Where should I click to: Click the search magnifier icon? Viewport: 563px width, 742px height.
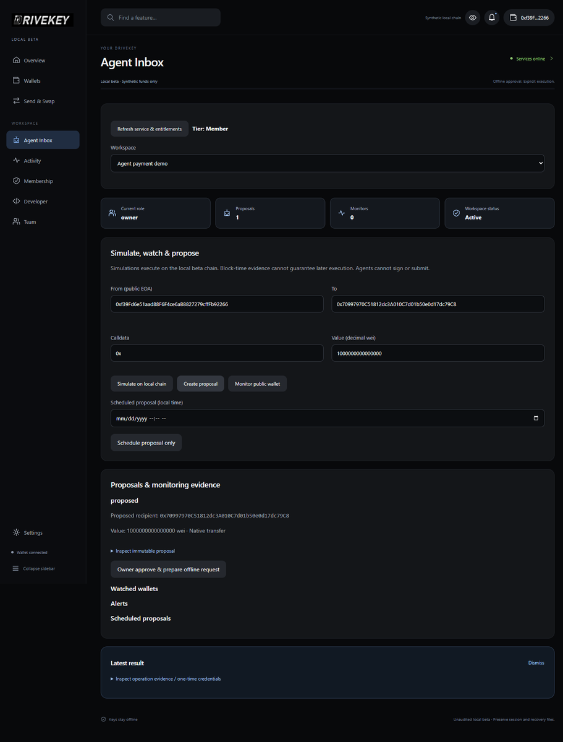(111, 17)
